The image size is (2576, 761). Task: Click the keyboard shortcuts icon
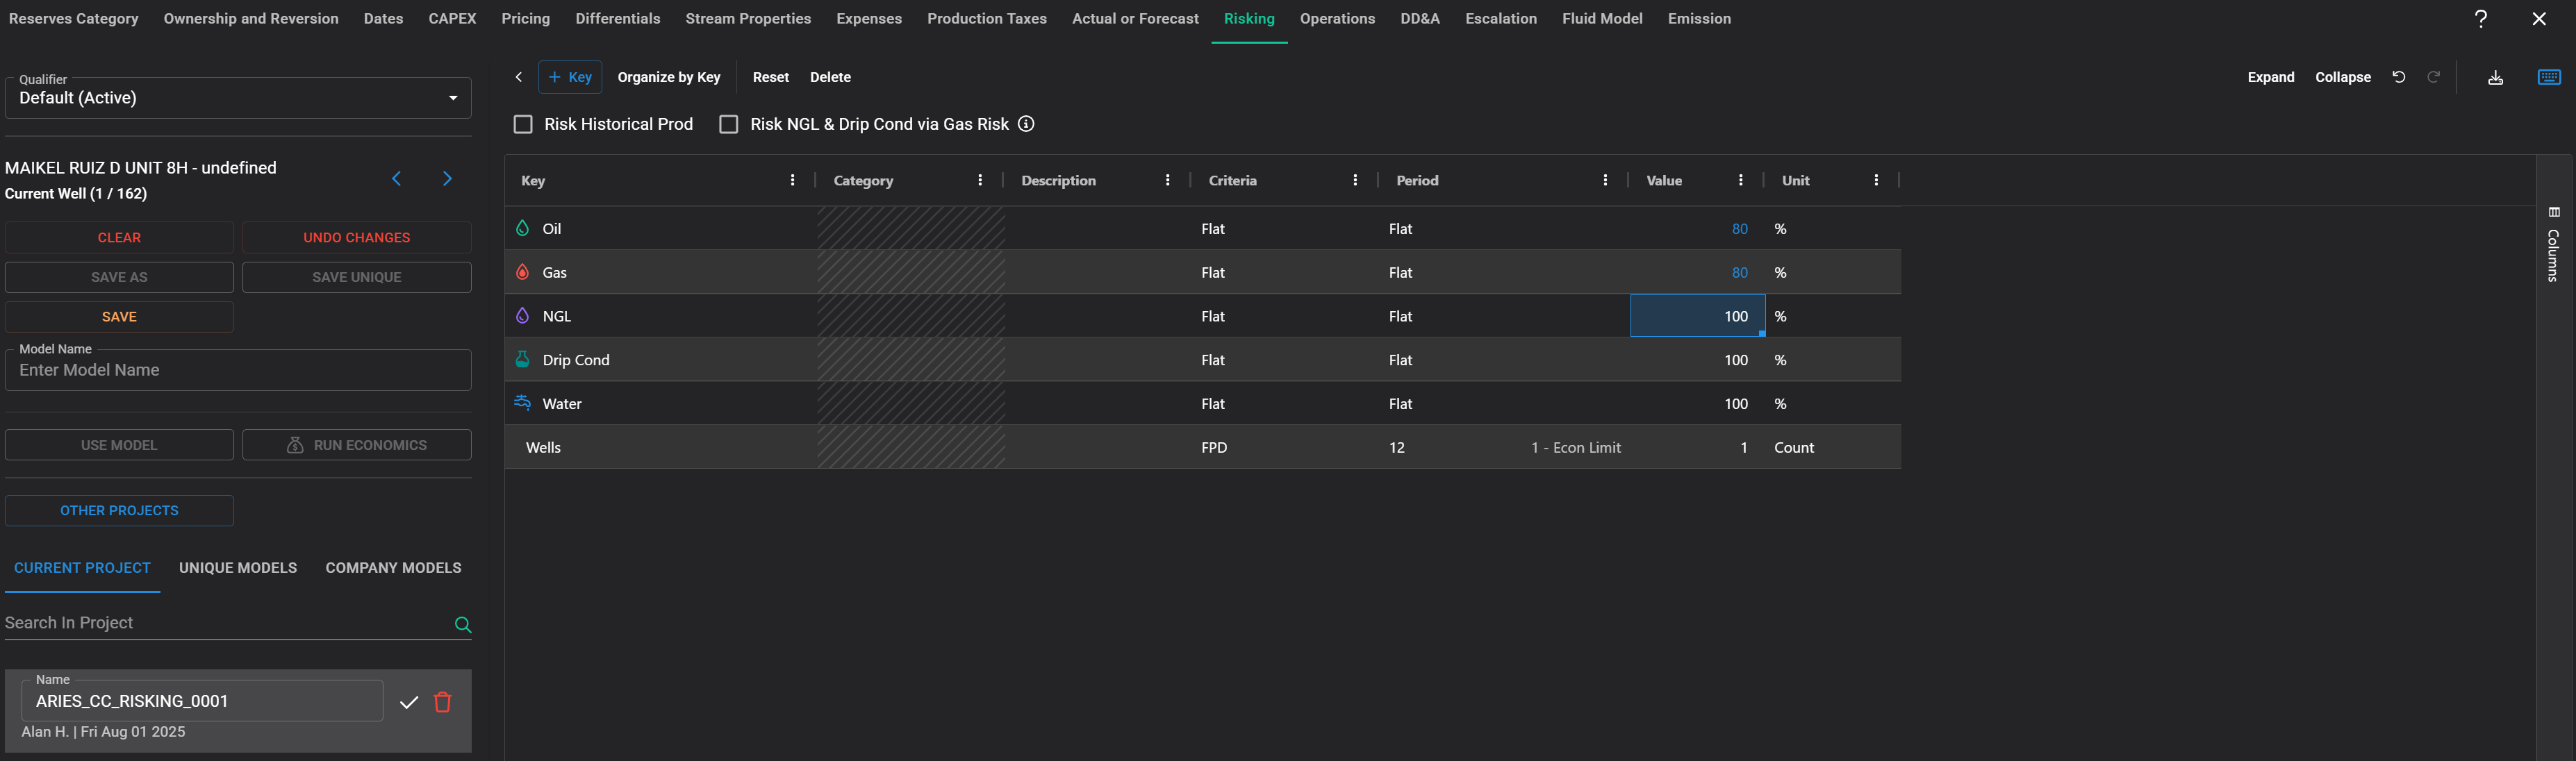click(2549, 77)
